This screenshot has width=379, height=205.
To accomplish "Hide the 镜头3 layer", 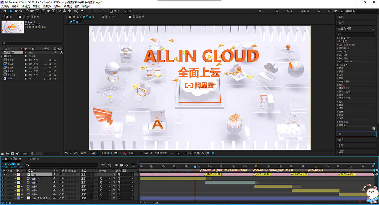I will (2, 182).
